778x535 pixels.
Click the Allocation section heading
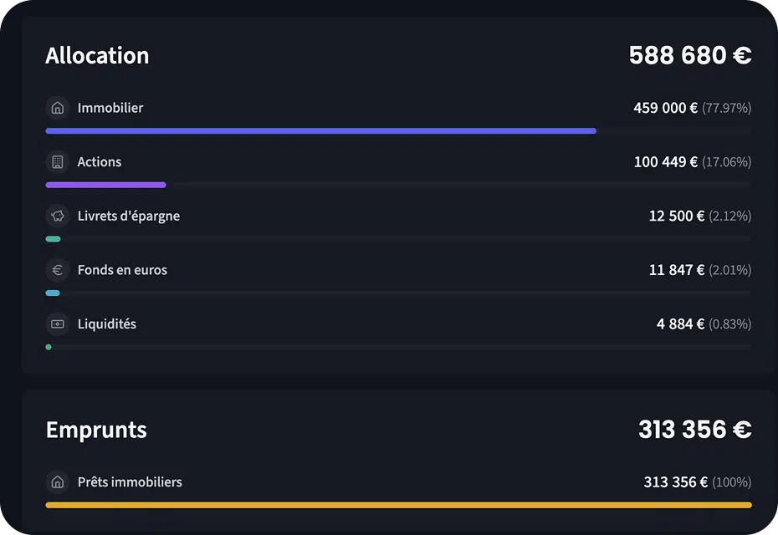coord(97,56)
